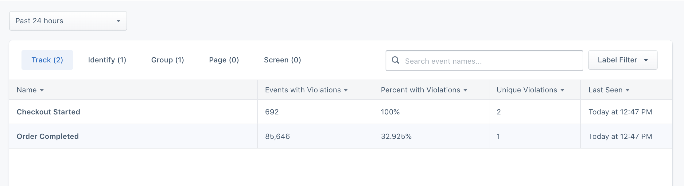Screen dimensions: 684x186
Task: Sort by Events with Violations arrow
Action: pyautogui.click(x=346, y=90)
